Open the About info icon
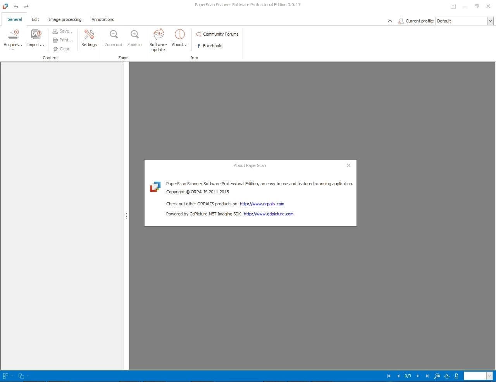Viewport: 496px width, 382px height. [x=180, y=34]
